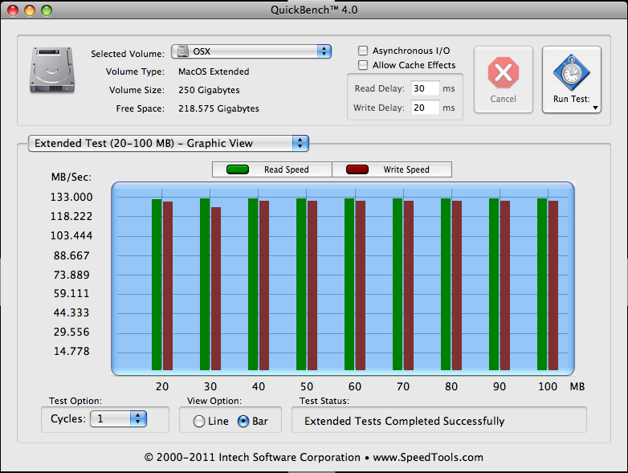This screenshot has height=473, width=628.
Task: Click the www.SpeedTools.com text in footer
Action: [428, 458]
